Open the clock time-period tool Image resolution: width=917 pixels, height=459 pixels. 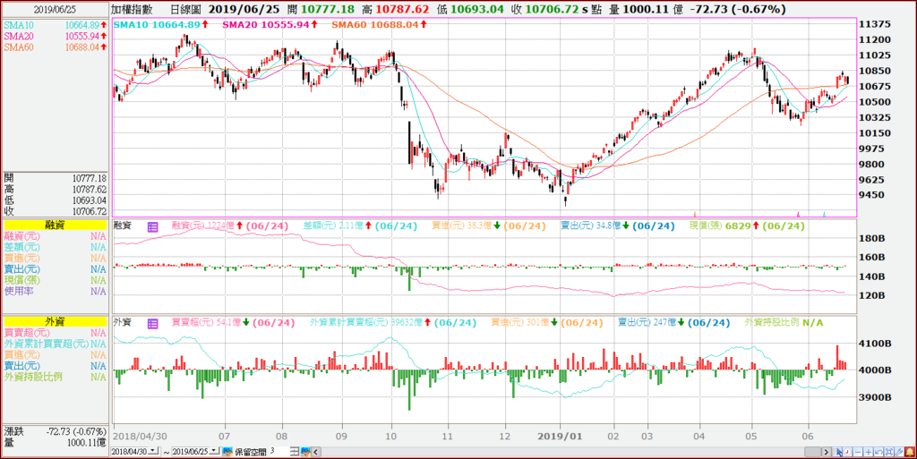(847, 452)
